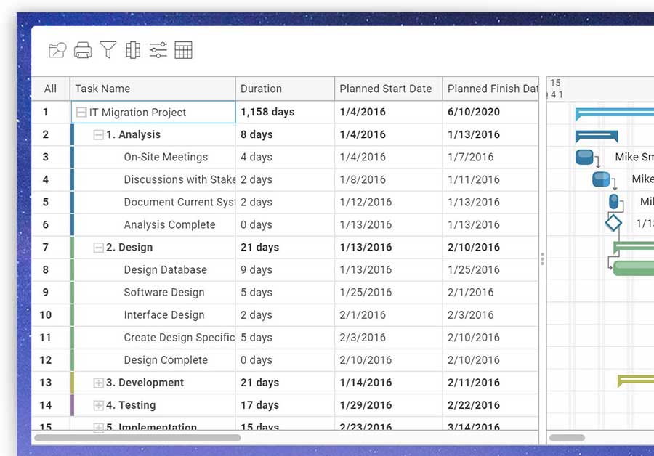
Task: Click the 17 days duration cell
Action: click(x=285, y=405)
